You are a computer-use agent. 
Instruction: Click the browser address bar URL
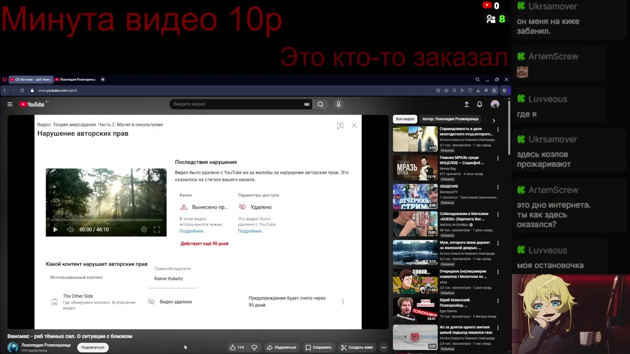[x=58, y=90]
